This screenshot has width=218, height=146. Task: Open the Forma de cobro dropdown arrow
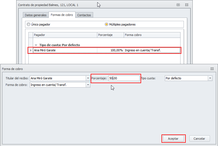coord(88,85)
